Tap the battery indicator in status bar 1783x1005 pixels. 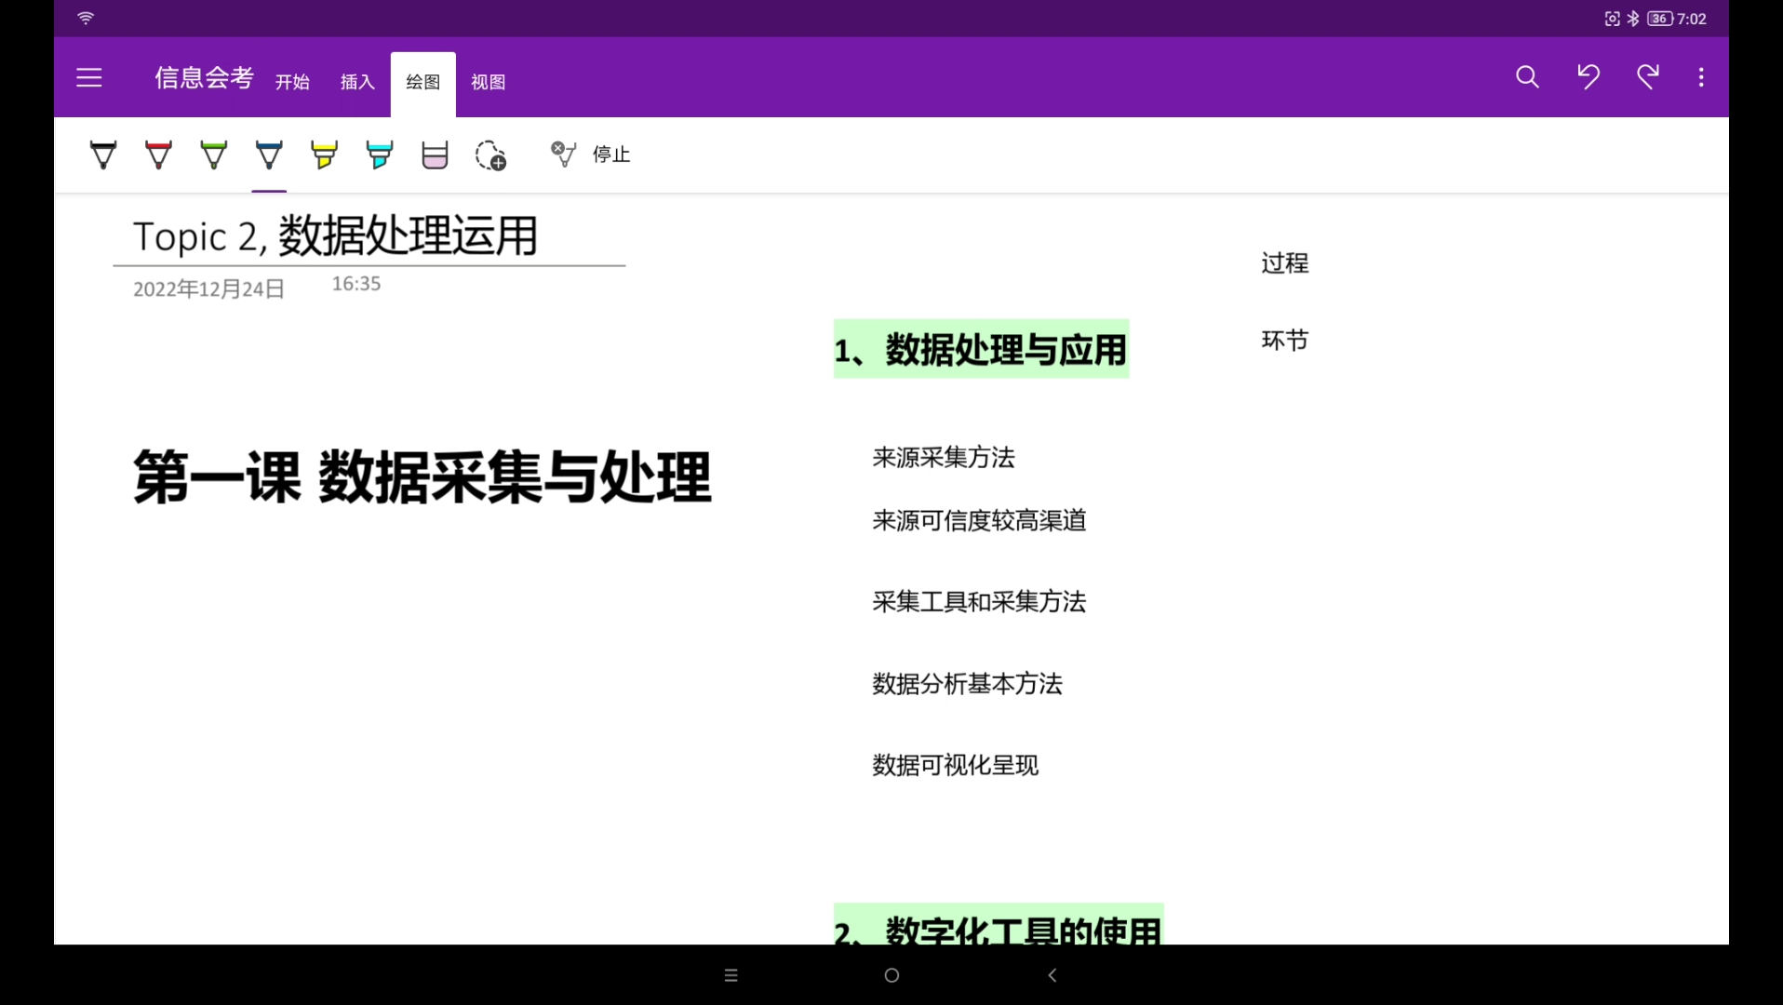1660,19
